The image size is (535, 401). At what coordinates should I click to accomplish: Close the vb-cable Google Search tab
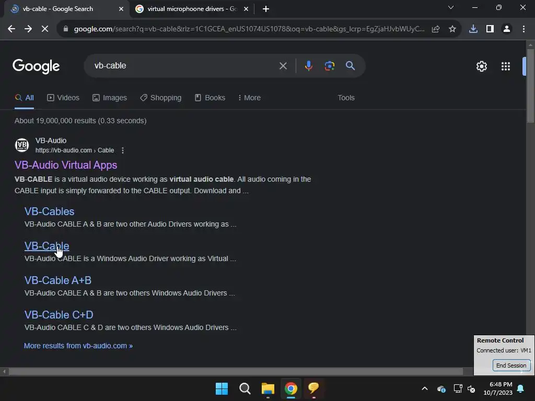pyautogui.click(x=121, y=9)
